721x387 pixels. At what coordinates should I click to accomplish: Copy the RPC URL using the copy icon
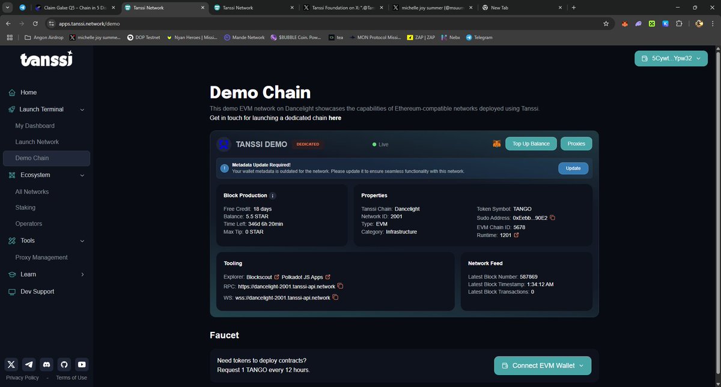(x=340, y=286)
